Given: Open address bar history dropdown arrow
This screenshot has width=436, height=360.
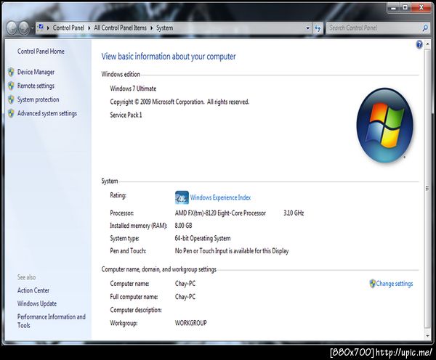Looking at the screenshot, I should point(307,28).
